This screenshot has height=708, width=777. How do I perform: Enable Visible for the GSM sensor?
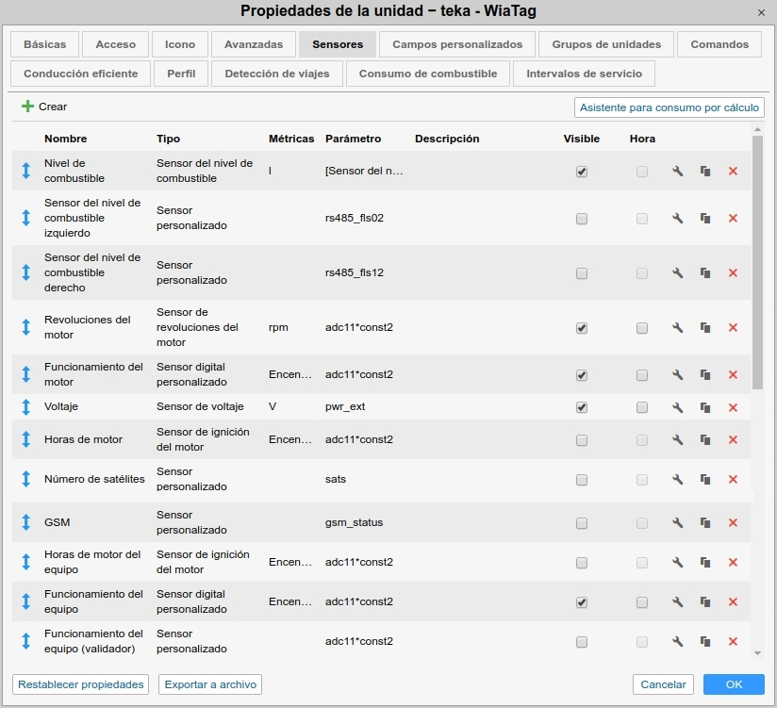(x=582, y=521)
